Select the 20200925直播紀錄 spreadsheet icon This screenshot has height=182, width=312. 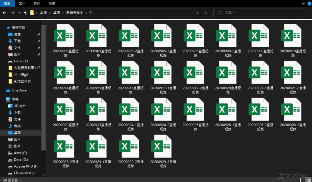click(194, 109)
